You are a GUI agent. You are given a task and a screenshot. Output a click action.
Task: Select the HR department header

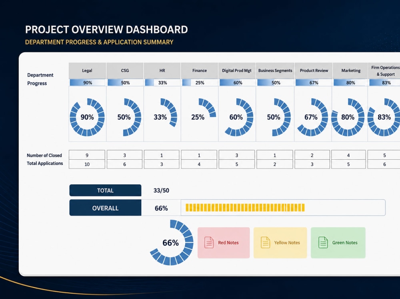tap(162, 71)
